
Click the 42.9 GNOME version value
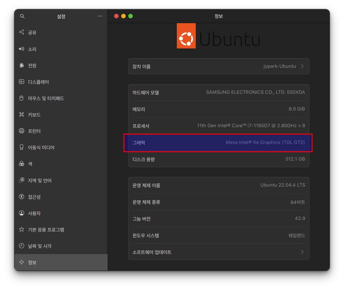tap(300, 218)
